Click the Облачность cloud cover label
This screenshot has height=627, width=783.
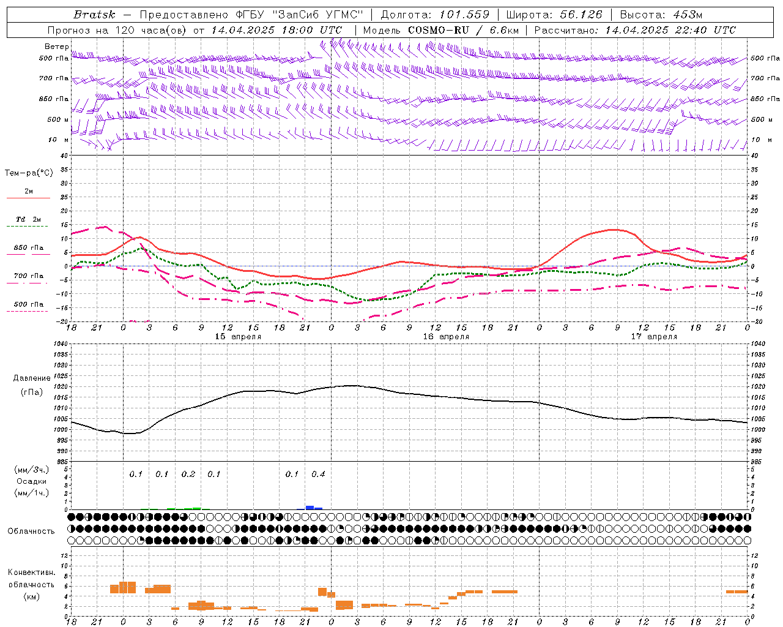click(31, 531)
